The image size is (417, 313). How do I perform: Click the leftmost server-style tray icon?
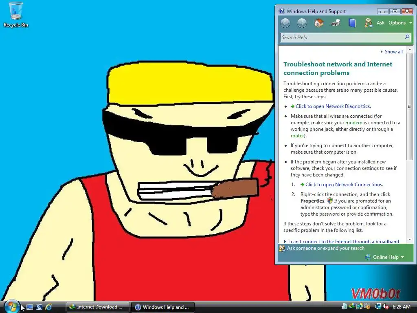[x=344, y=306]
